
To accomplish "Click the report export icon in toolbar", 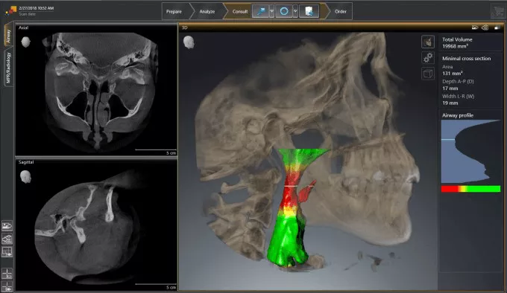I will coord(309,11).
